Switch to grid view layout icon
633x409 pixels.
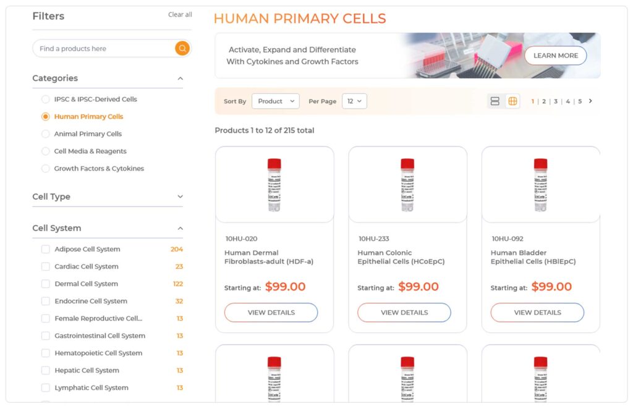(512, 101)
